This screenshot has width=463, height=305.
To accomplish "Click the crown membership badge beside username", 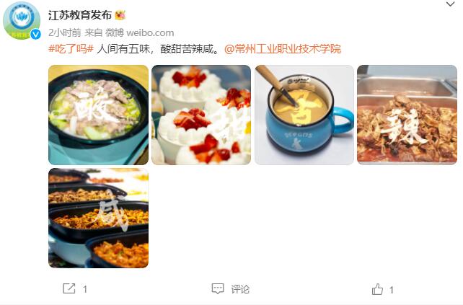I will coord(120,14).
